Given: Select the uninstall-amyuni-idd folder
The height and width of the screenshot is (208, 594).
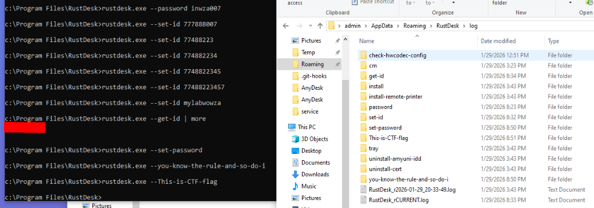Looking at the screenshot, I should 395,158.
